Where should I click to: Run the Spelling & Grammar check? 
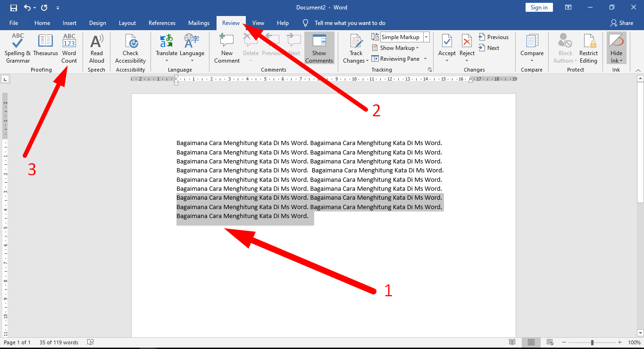pos(18,49)
